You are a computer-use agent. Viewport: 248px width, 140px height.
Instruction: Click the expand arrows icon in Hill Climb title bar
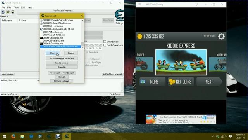pos(197,5)
